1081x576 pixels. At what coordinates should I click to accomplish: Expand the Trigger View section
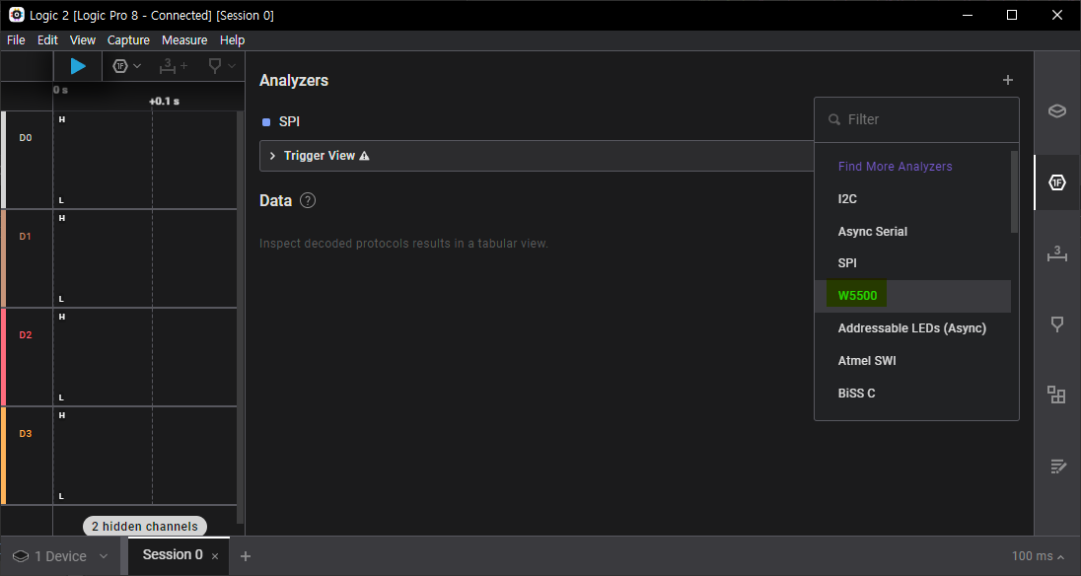coord(272,156)
